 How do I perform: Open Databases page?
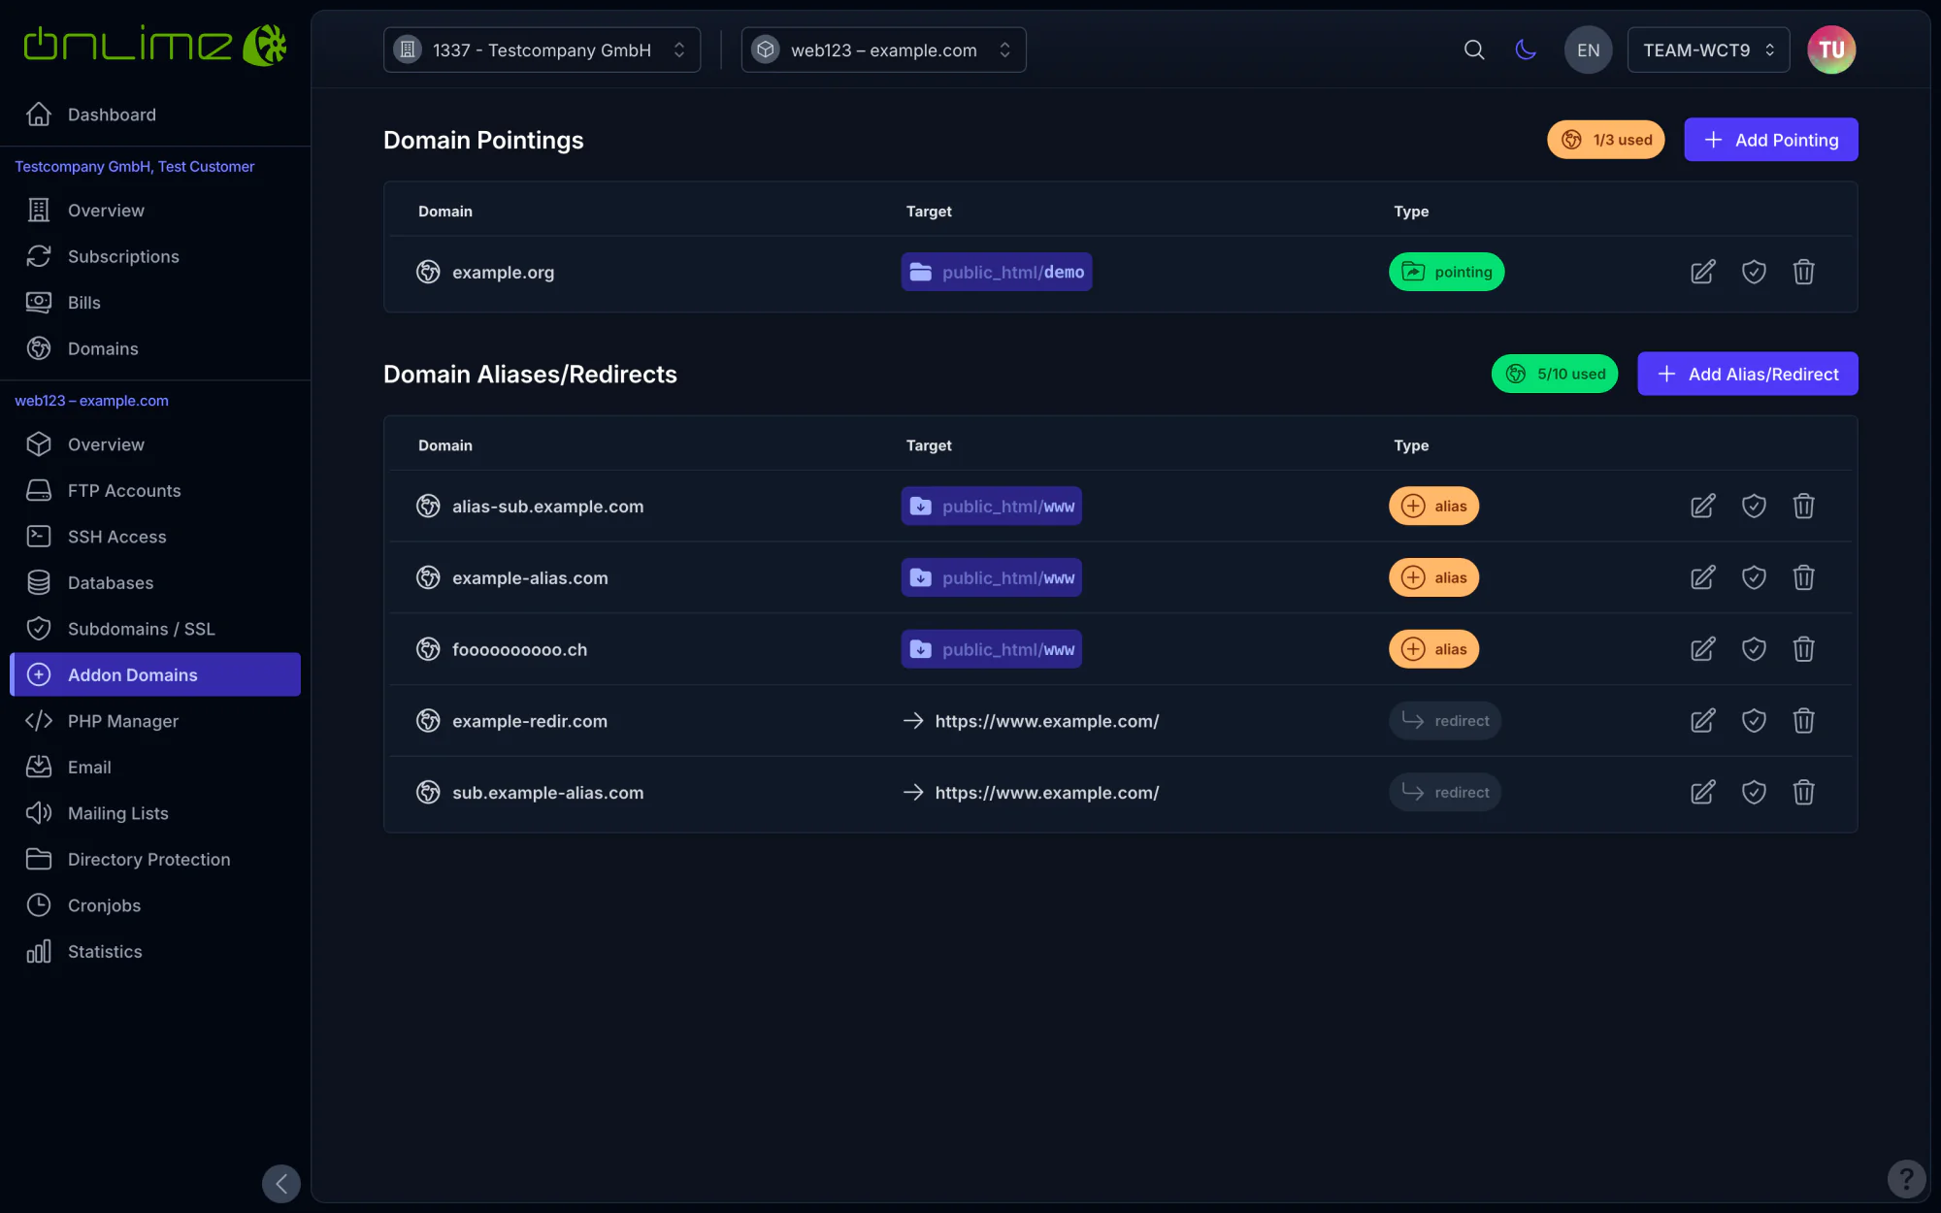155,582
